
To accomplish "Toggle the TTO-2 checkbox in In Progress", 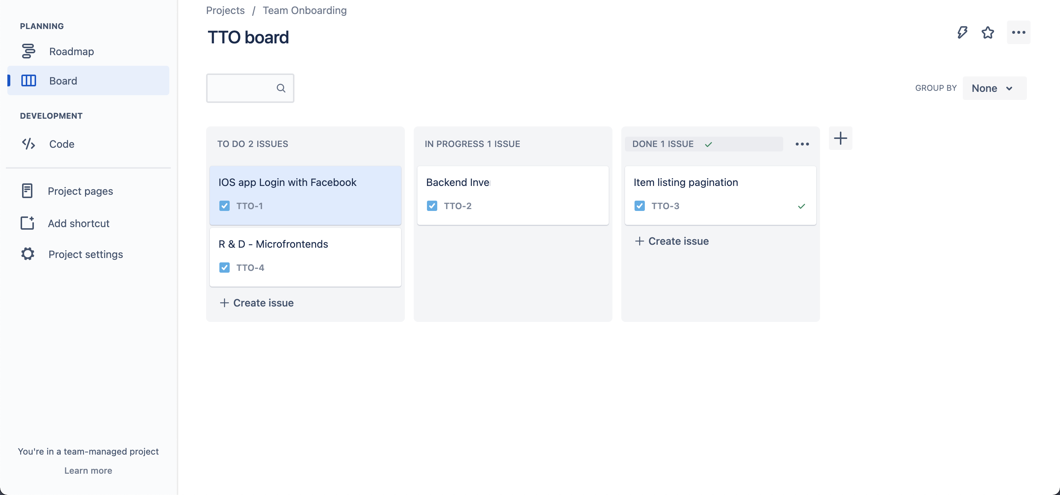I will click(432, 206).
